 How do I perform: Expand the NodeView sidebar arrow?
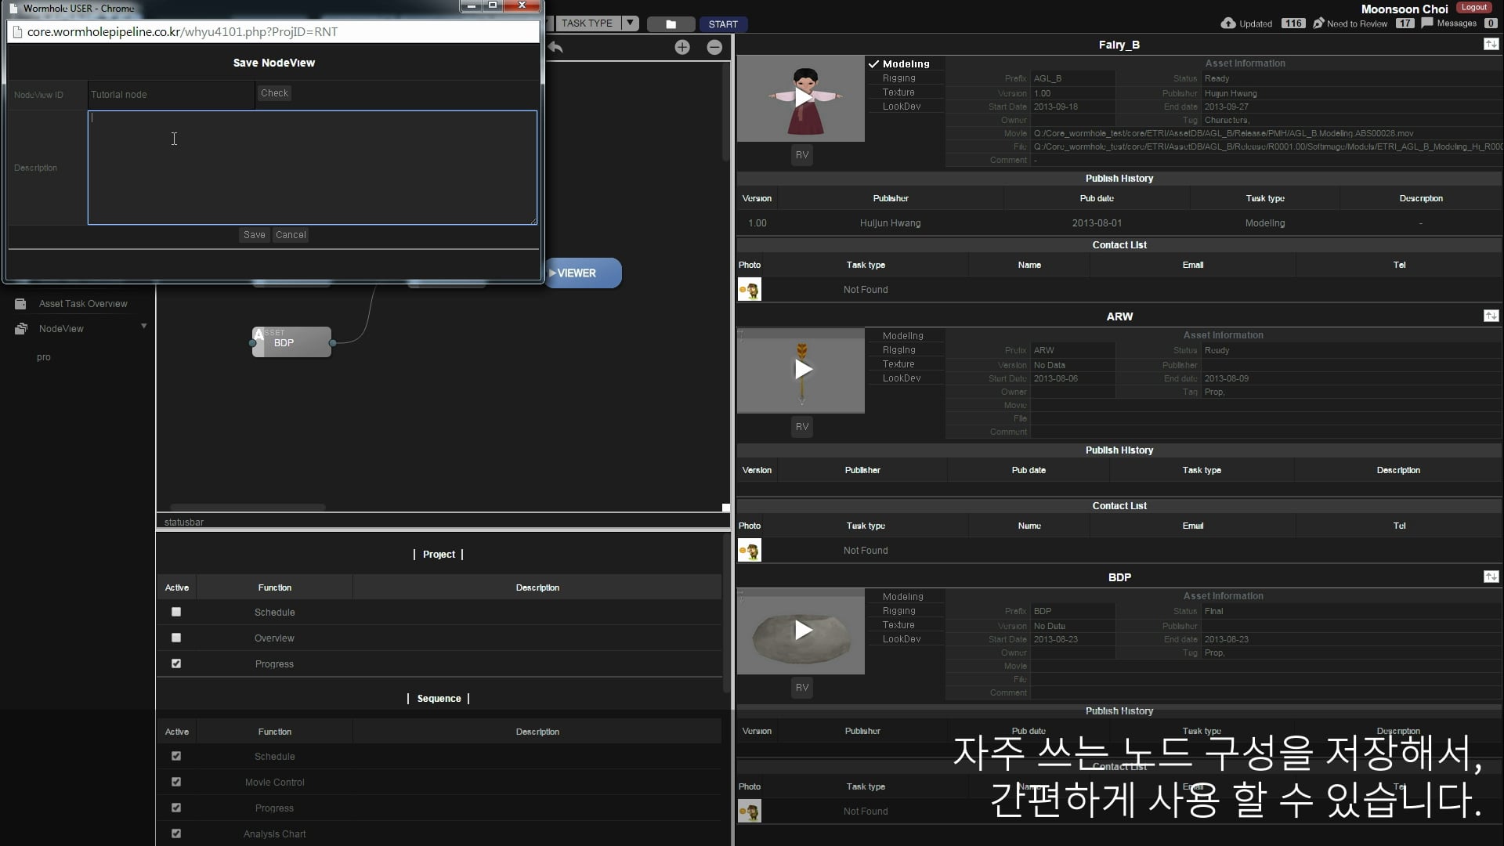(x=144, y=326)
